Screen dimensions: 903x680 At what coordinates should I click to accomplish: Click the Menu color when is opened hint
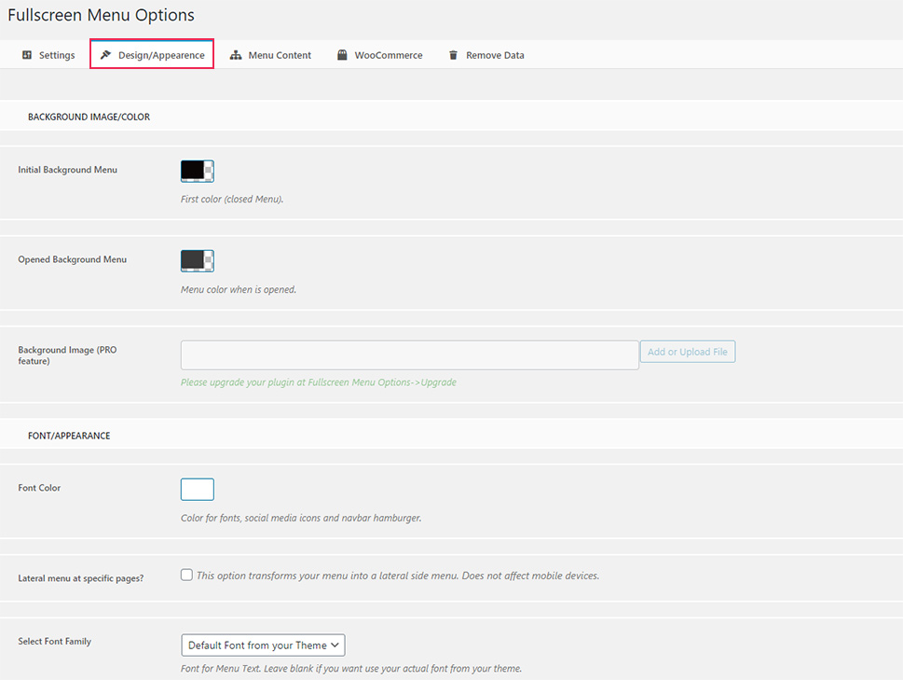(239, 289)
